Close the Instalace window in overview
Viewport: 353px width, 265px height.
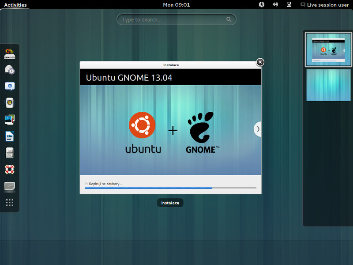pos(260,62)
